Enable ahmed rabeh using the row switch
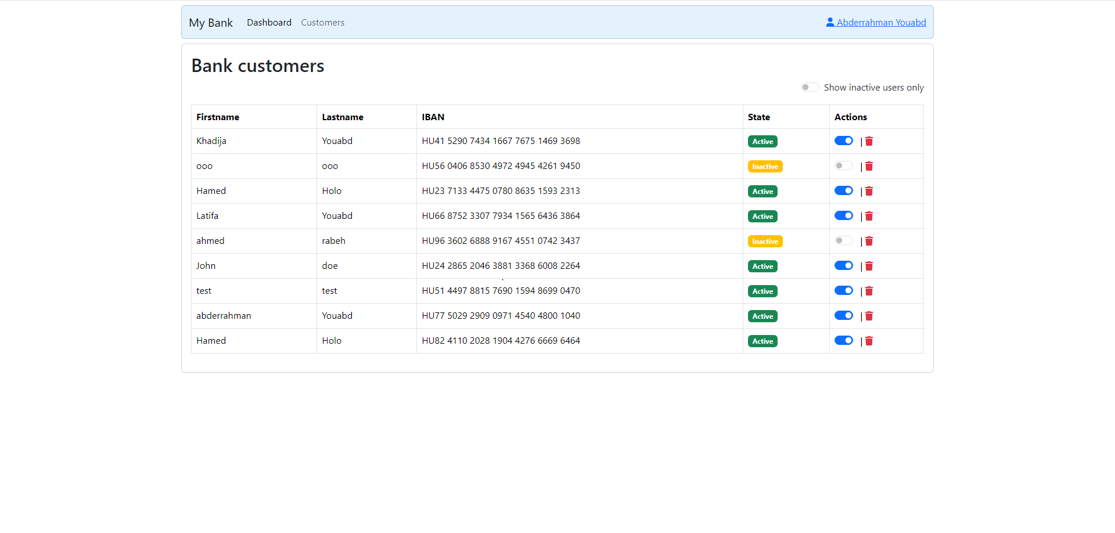Viewport: 1115px width, 533px height. pyautogui.click(x=844, y=240)
